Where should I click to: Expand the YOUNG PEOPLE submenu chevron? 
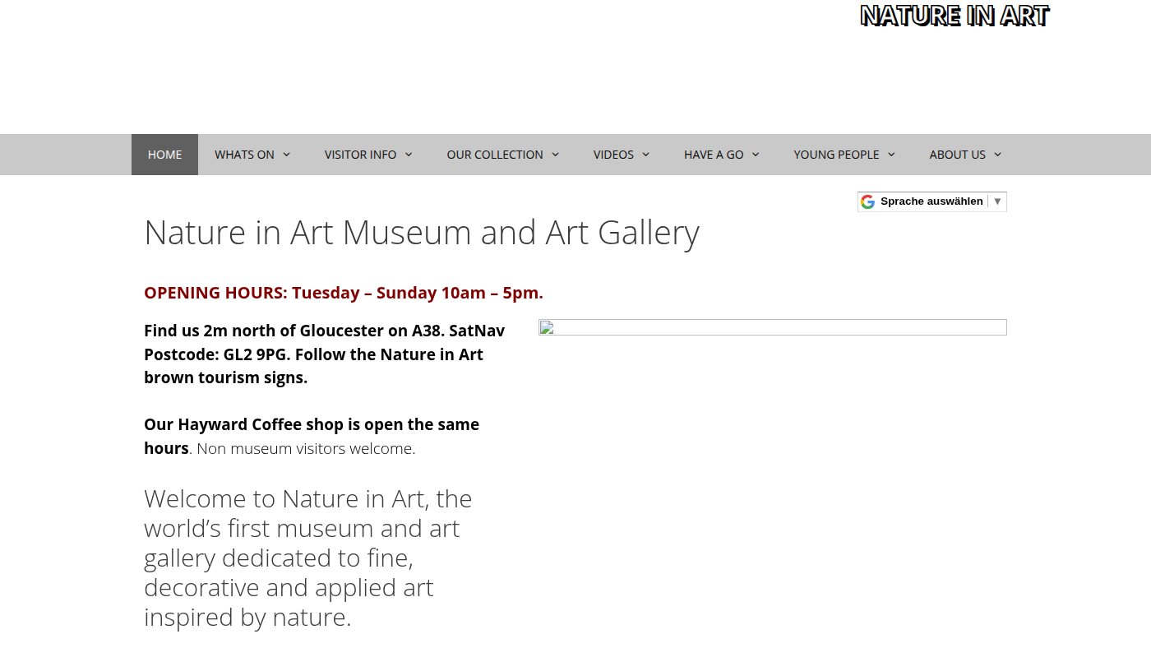click(891, 155)
